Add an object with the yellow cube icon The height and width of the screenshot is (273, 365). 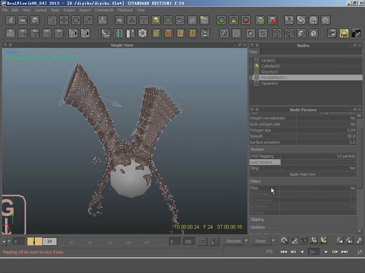click(x=156, y=20)
